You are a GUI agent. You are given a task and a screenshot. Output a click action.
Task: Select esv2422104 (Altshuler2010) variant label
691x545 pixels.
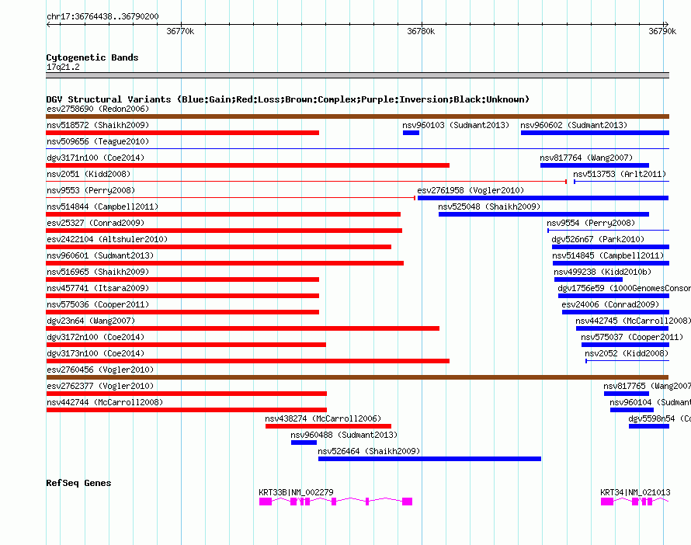pyautogui.click(x=107, y=239)
